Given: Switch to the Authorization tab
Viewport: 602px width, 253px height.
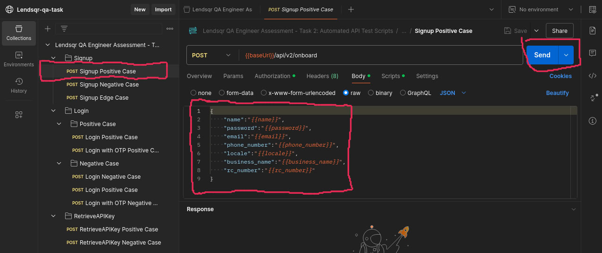Looking at the screenshot, I should (x=275, y=76).
